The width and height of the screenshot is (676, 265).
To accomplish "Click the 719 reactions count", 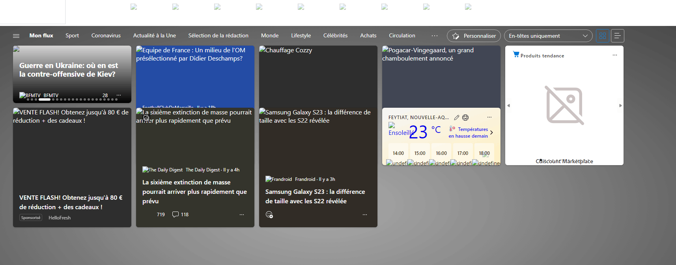I will click(x=161, y=214).
